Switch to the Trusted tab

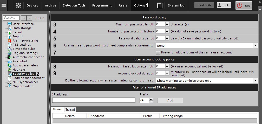coord(70,110)
